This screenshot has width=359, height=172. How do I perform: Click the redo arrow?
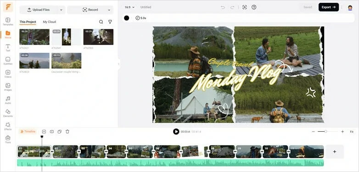pos(232,7)
